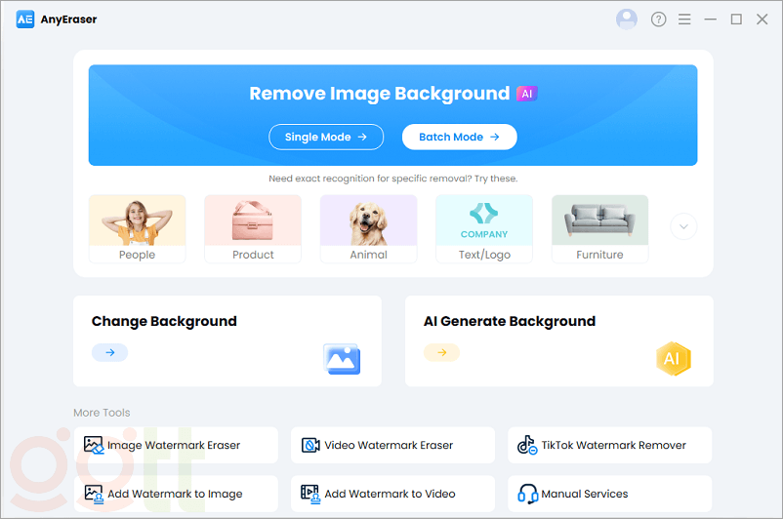This screenshot has height=519, width=783.
Task: Expand more categories with chevron arrow
Action: tap(683, 226)
